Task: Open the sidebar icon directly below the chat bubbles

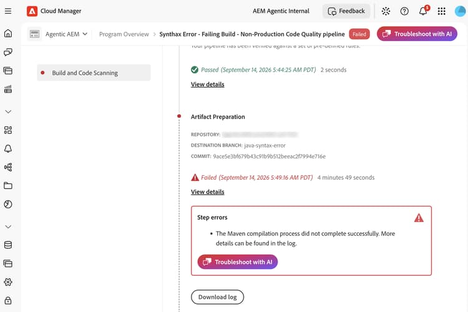Action: coord(8,71)
